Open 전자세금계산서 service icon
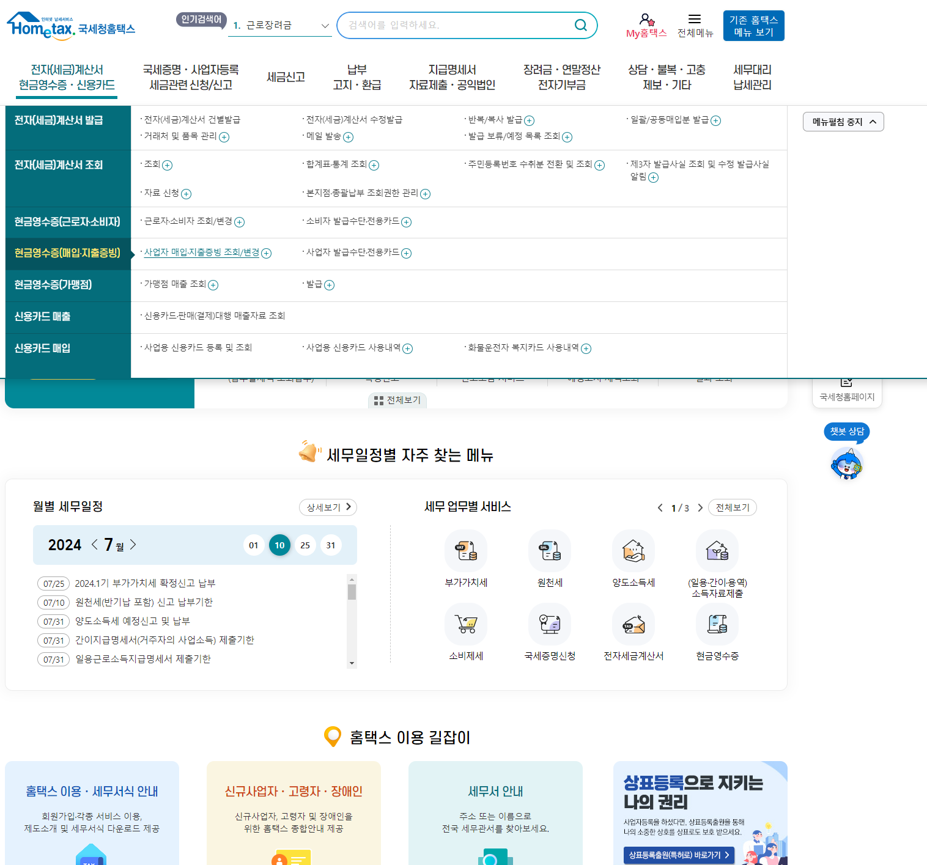The height and width of the screenshot is (865, 927). (x=633, y=624)
